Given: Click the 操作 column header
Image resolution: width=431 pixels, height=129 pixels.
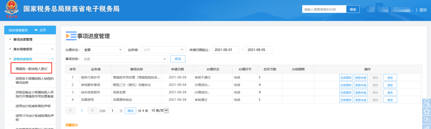Looking at the screenshot, I should tap(367, 69).
